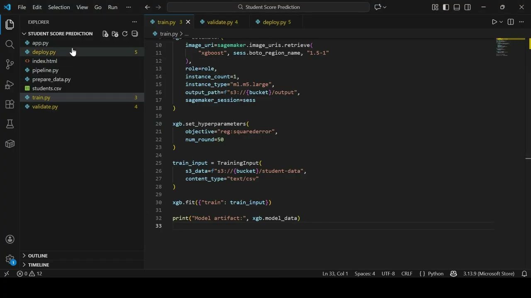Toggle the primary side bar visibility

point(446,7)
